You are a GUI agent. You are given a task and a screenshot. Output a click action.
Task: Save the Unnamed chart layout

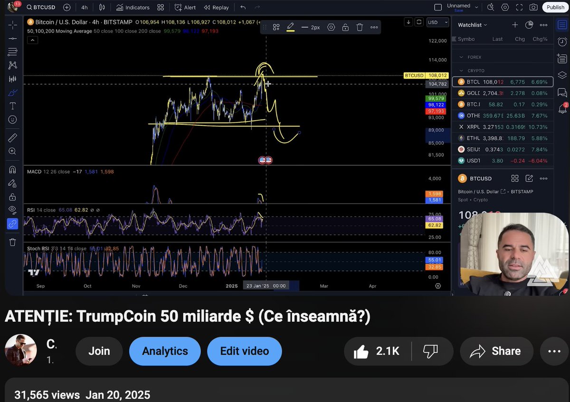[458, 10]
